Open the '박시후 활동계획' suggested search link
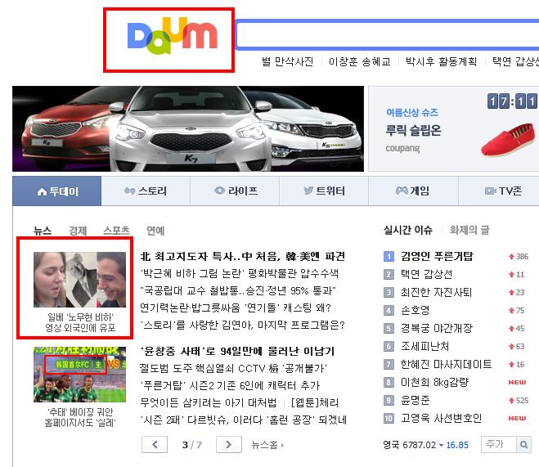The width and height of the screenshot is (539, 467). pos(441,61)
